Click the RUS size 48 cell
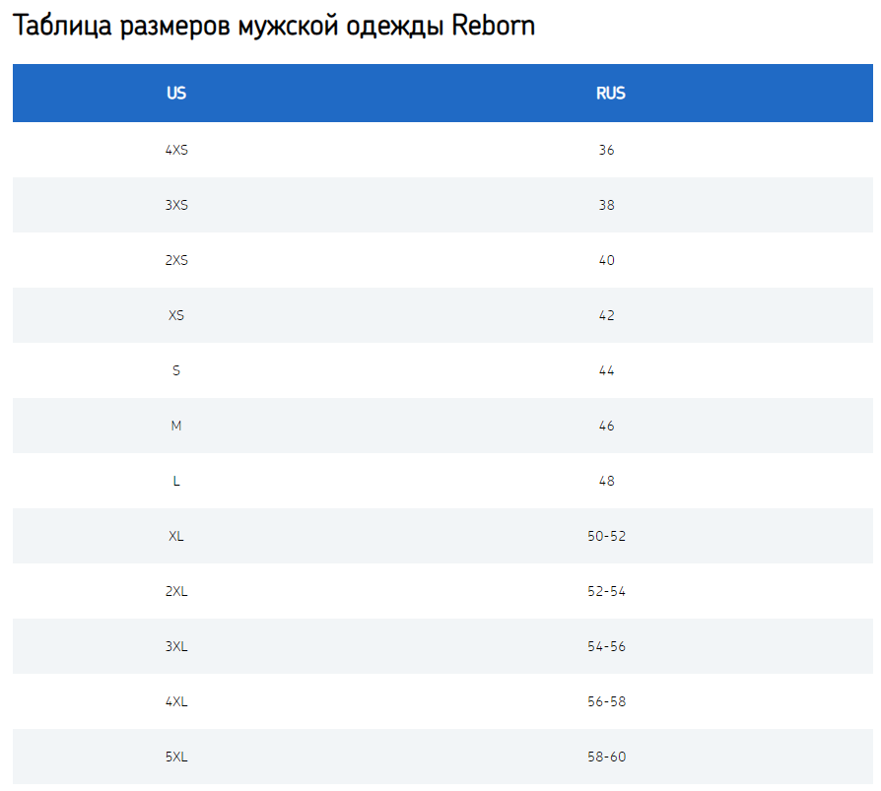 [x=606, y=482]
